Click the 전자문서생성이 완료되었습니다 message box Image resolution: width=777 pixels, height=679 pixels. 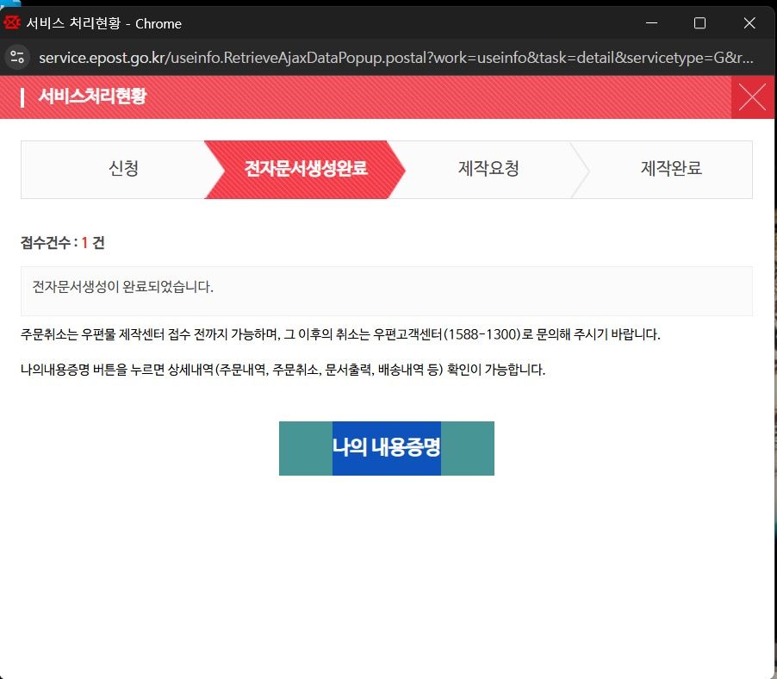click(386, 290)
